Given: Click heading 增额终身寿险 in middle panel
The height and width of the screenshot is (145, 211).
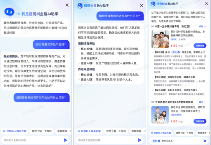Looking at the screenshot, I should [x=86, y=43].
